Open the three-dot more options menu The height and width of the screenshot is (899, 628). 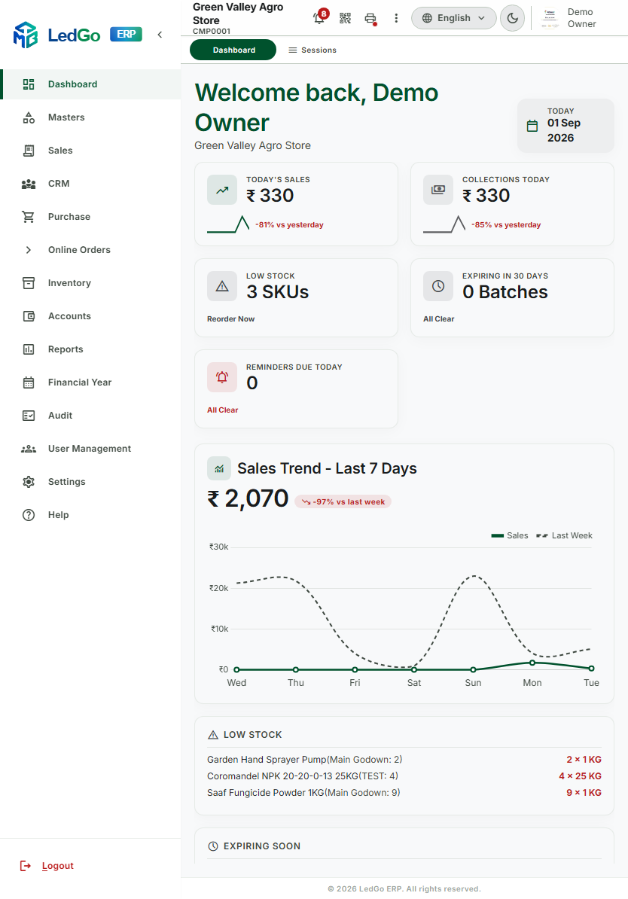tap(396, 18)
